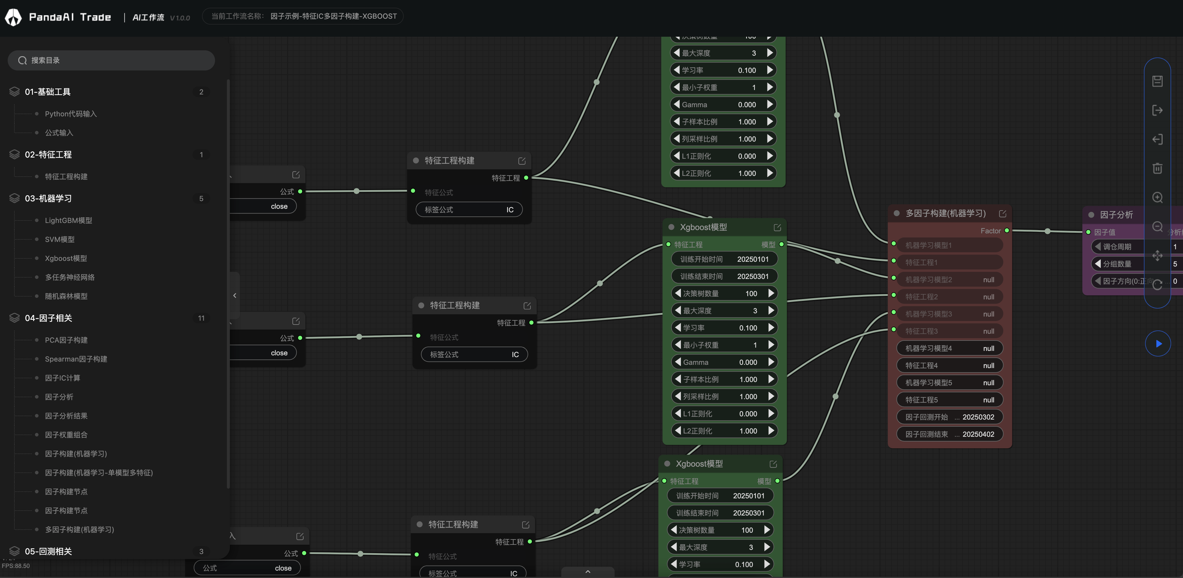1183x578 pixels.
Task: Increase 决策树数量 with the right arrow
Action: pos(771,293)
